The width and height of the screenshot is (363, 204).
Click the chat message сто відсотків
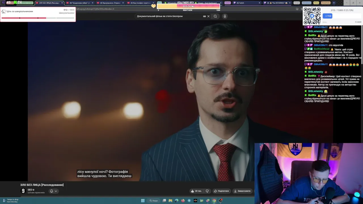[336, 45]
